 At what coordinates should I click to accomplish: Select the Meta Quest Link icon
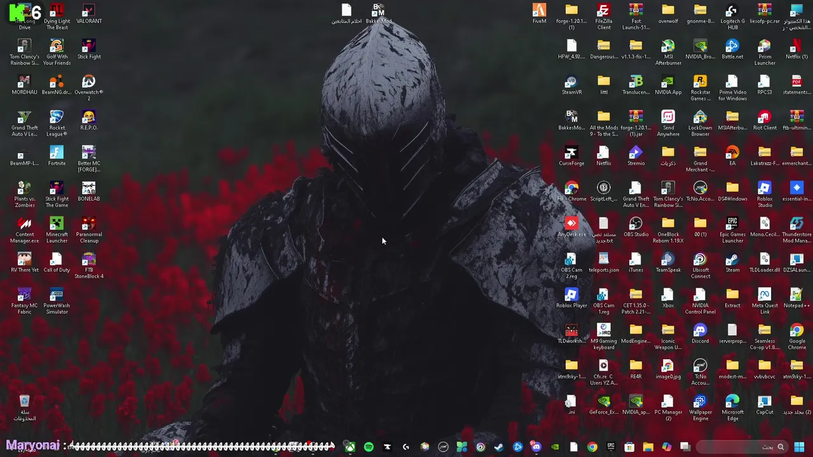765,301
